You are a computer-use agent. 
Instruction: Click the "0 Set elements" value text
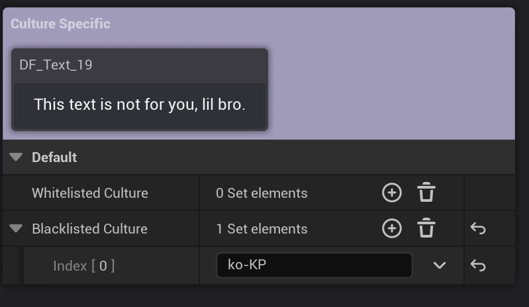click(262, 193)
